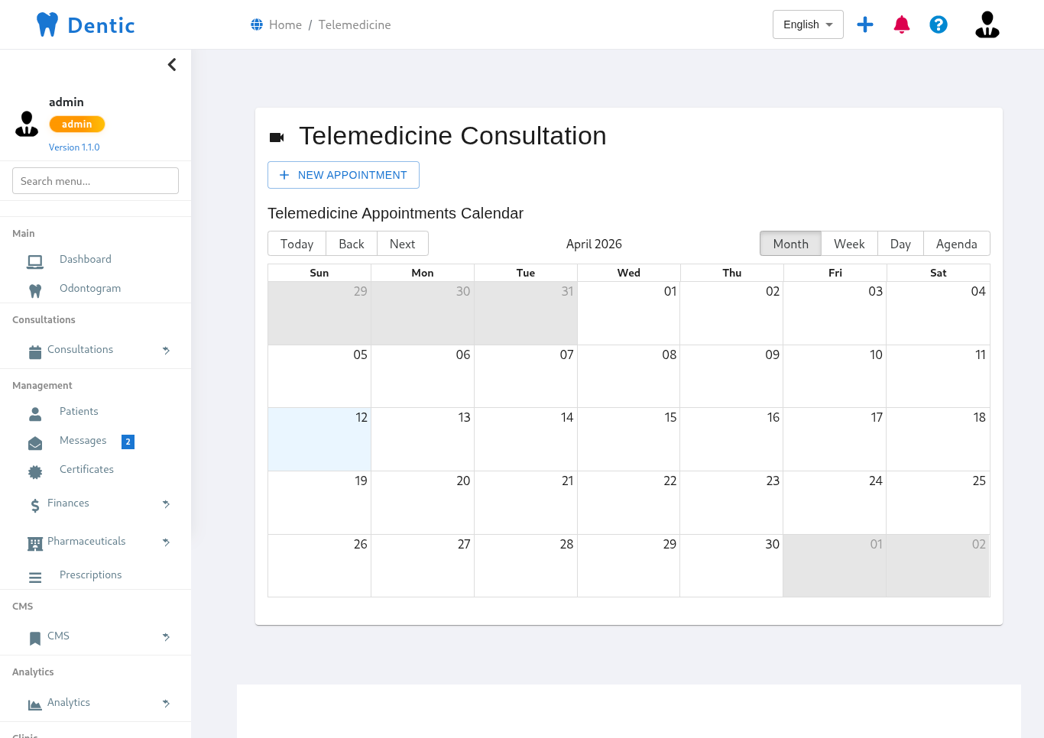
Task: Expand the Consultations submenu
Action: point(166,350)
